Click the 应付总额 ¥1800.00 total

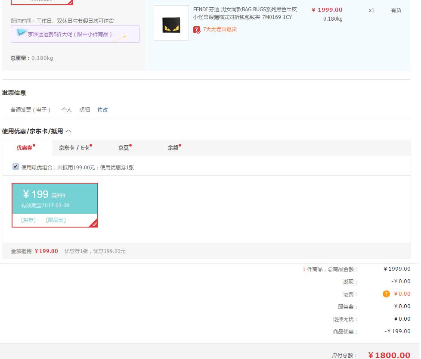click(389, 355)
